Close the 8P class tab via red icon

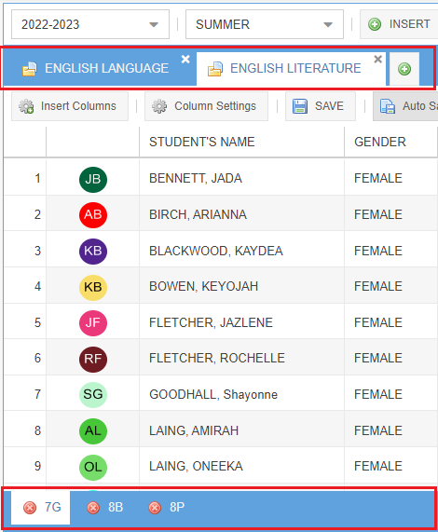[x=155, y=508]
